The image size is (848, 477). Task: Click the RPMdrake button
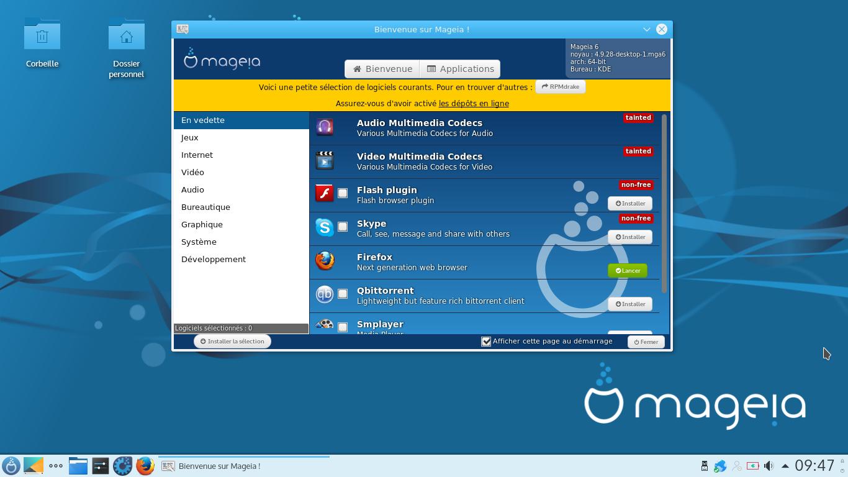[560, 87]
